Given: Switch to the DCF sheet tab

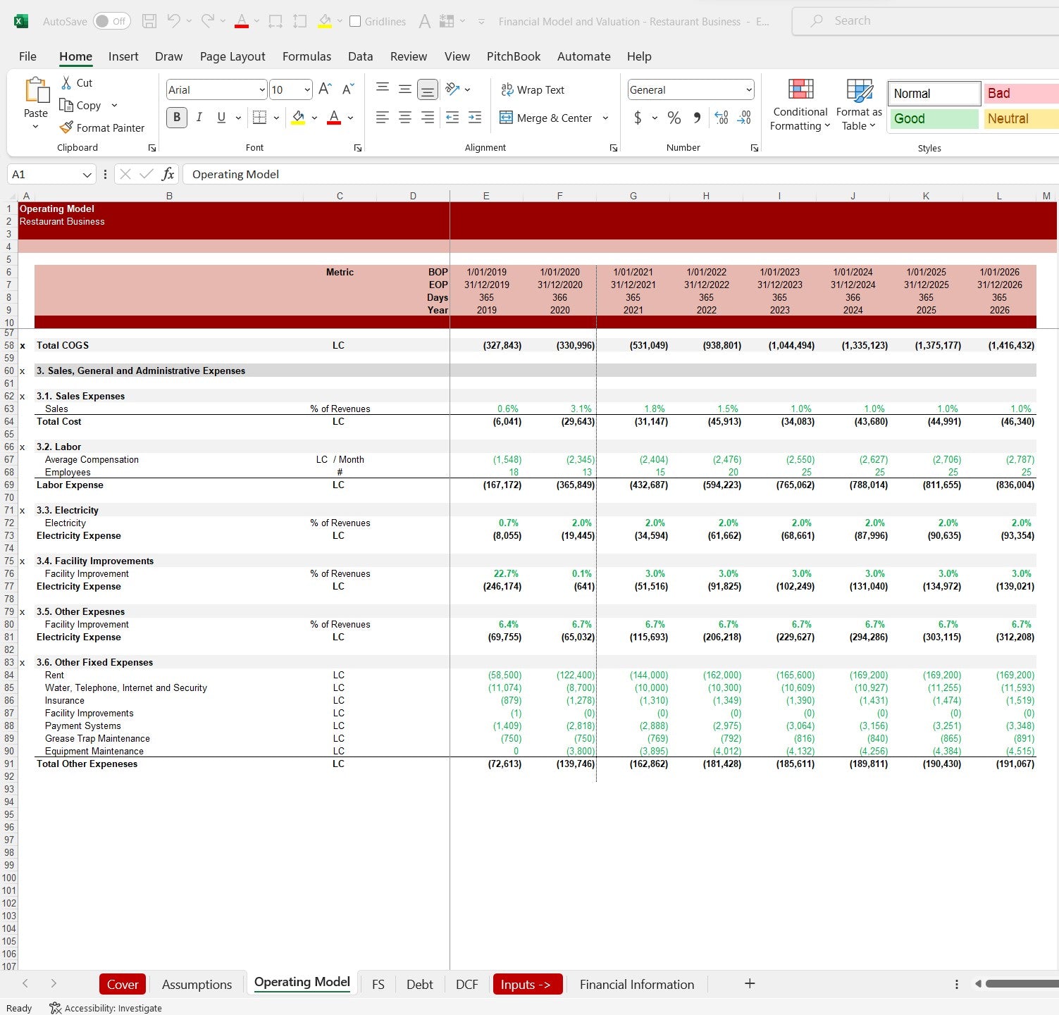Looking at the screenshot, I should click(x=466, y=984).
